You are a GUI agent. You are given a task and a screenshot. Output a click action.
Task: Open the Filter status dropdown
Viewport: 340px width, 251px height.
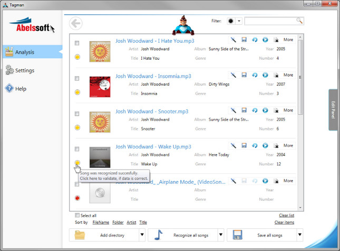(x=239, y=21)
